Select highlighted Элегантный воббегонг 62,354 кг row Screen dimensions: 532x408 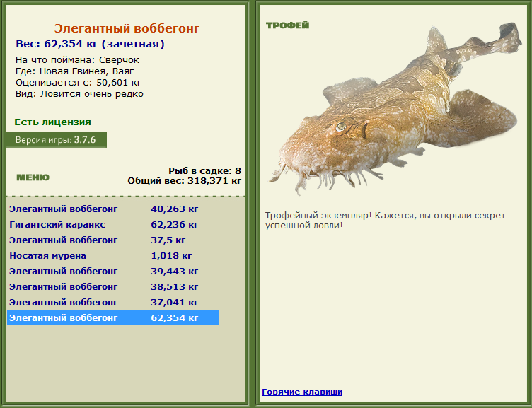pyautogui.click(x=113, y=317)
